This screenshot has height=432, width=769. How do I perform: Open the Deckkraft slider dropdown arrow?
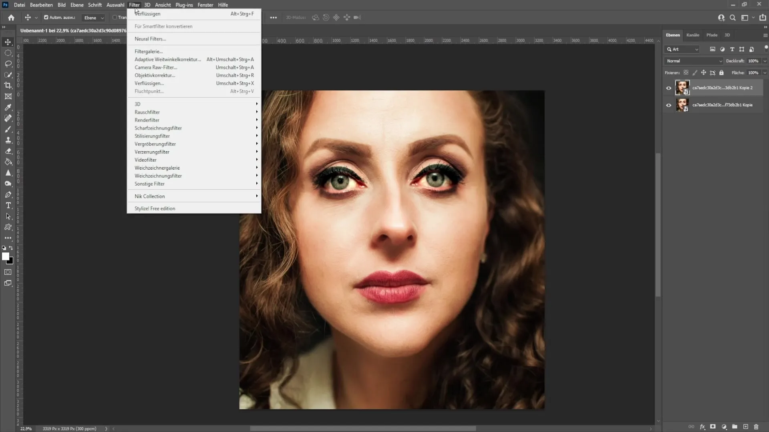(765, 61)
